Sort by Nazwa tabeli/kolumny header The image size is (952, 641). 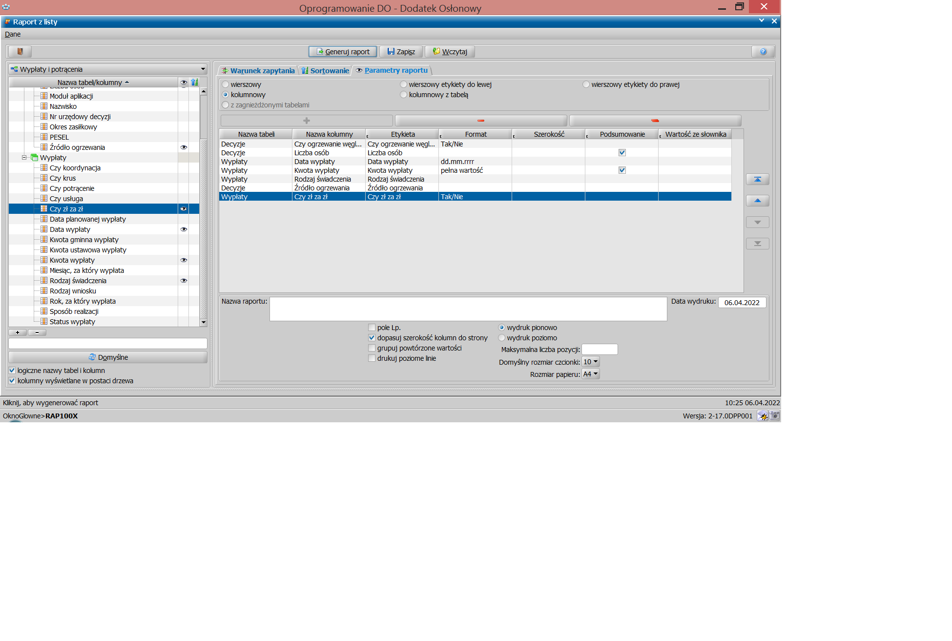pyautogui.click(x=93, y=83)
